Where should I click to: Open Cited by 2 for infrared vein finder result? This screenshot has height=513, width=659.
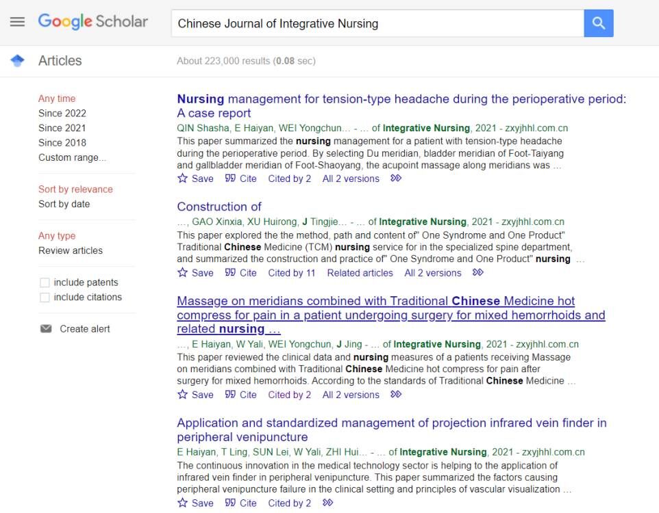tap(290, 503)
